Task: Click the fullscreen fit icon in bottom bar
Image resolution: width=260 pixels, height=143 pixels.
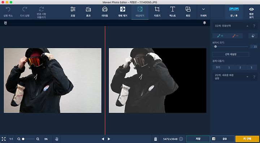Action: pyautogui.click(x=4, y=139)
